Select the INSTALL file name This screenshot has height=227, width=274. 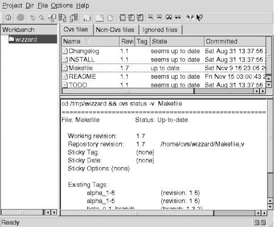pos(81,59)
